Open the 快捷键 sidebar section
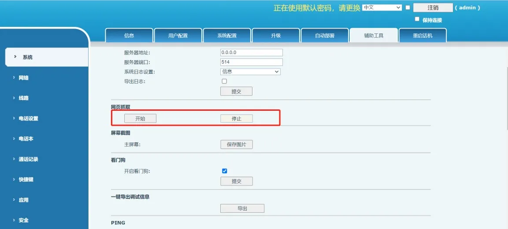This screenshot has width=508, height=229. (26, 180)
